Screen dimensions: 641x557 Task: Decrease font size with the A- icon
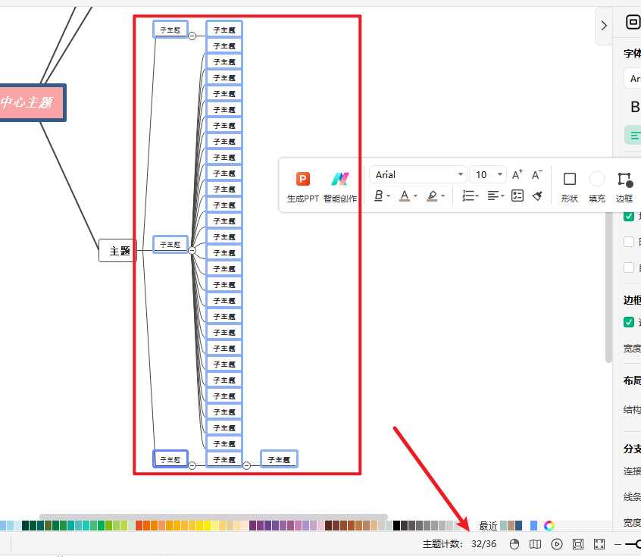[536, 174]
